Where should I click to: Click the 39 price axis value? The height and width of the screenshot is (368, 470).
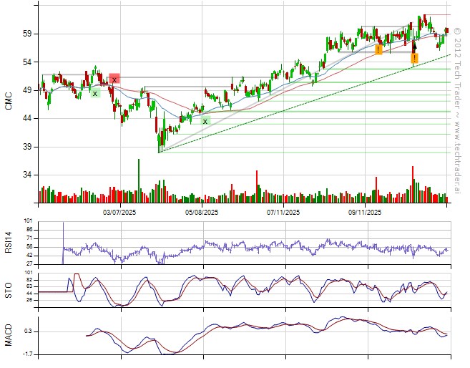27,147
